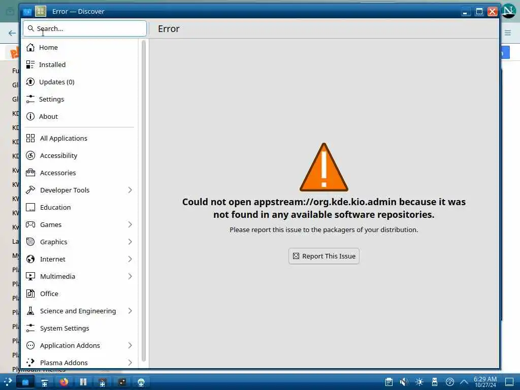This screenshot has height=390, width=520.
Task: Open the About page entry
Action: click(80, 116)
